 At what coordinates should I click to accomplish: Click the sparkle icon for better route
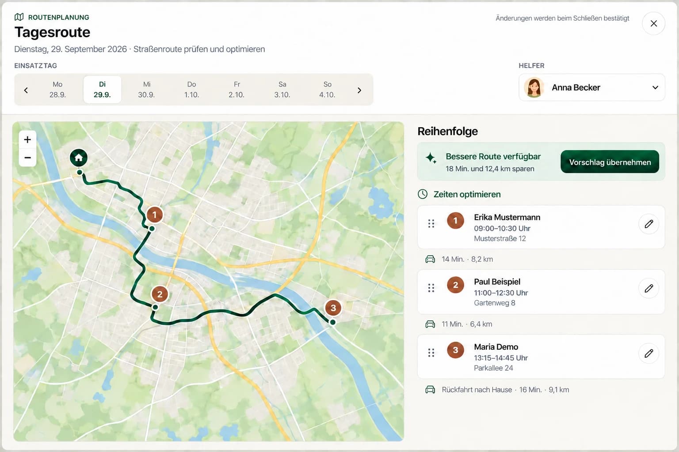click(431, 158)
